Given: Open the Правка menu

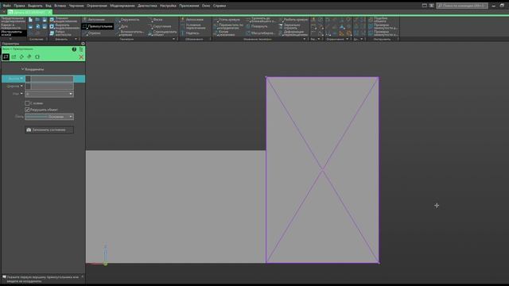Looking at the screenshot, I should click(19, 6).
